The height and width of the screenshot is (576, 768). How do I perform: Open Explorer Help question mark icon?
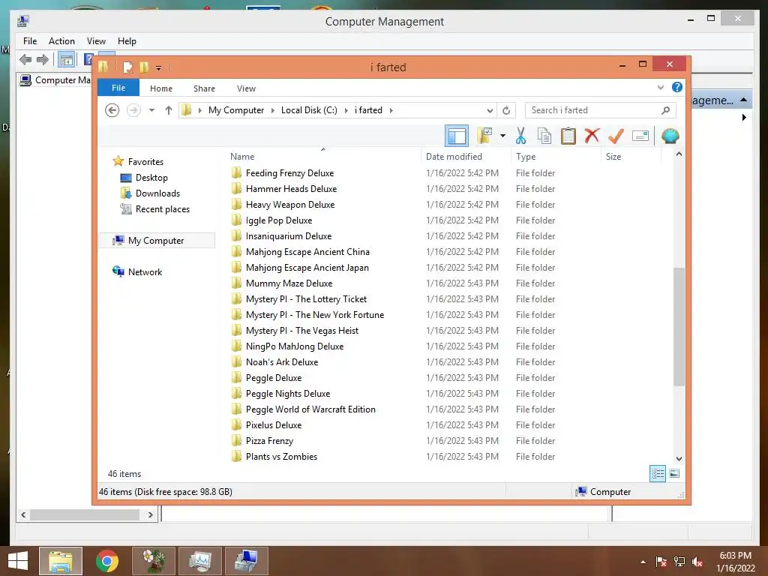click(677, 87)
